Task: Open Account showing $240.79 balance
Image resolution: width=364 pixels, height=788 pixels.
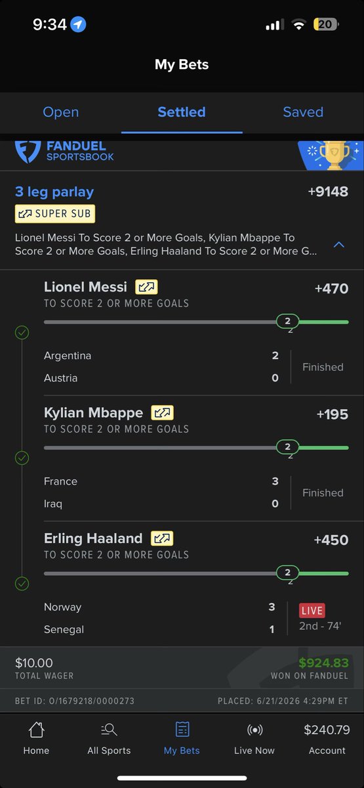Action: pos(327,739)
